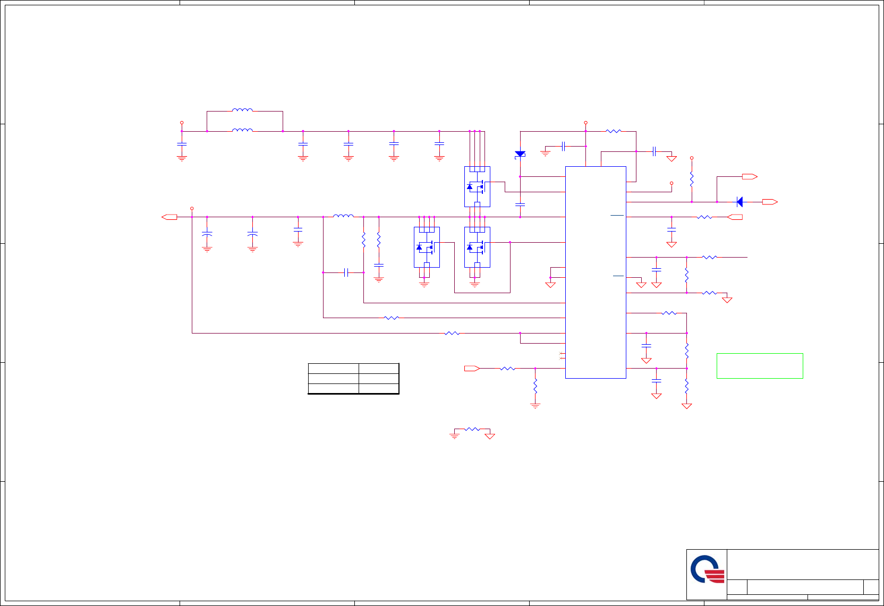
Task: Select the solid blue diode at the right
Action: [x=739, y=202]
